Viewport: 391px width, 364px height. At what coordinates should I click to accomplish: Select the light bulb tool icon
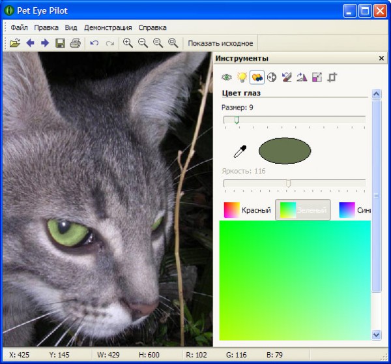point(242,77)
